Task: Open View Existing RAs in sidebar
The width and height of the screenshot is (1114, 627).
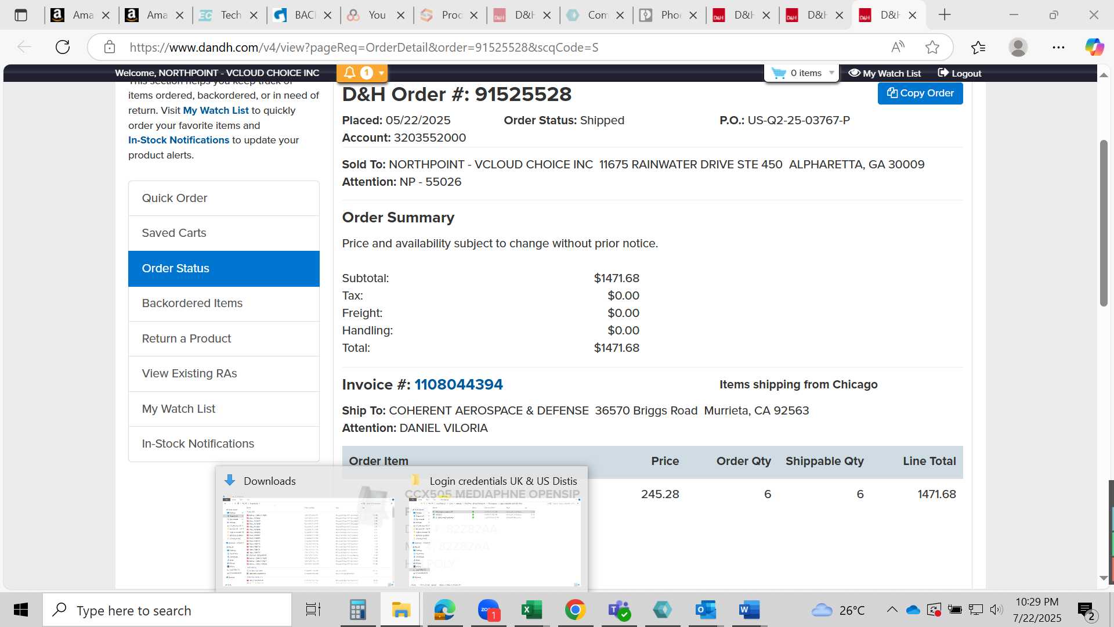Action: 224,373
